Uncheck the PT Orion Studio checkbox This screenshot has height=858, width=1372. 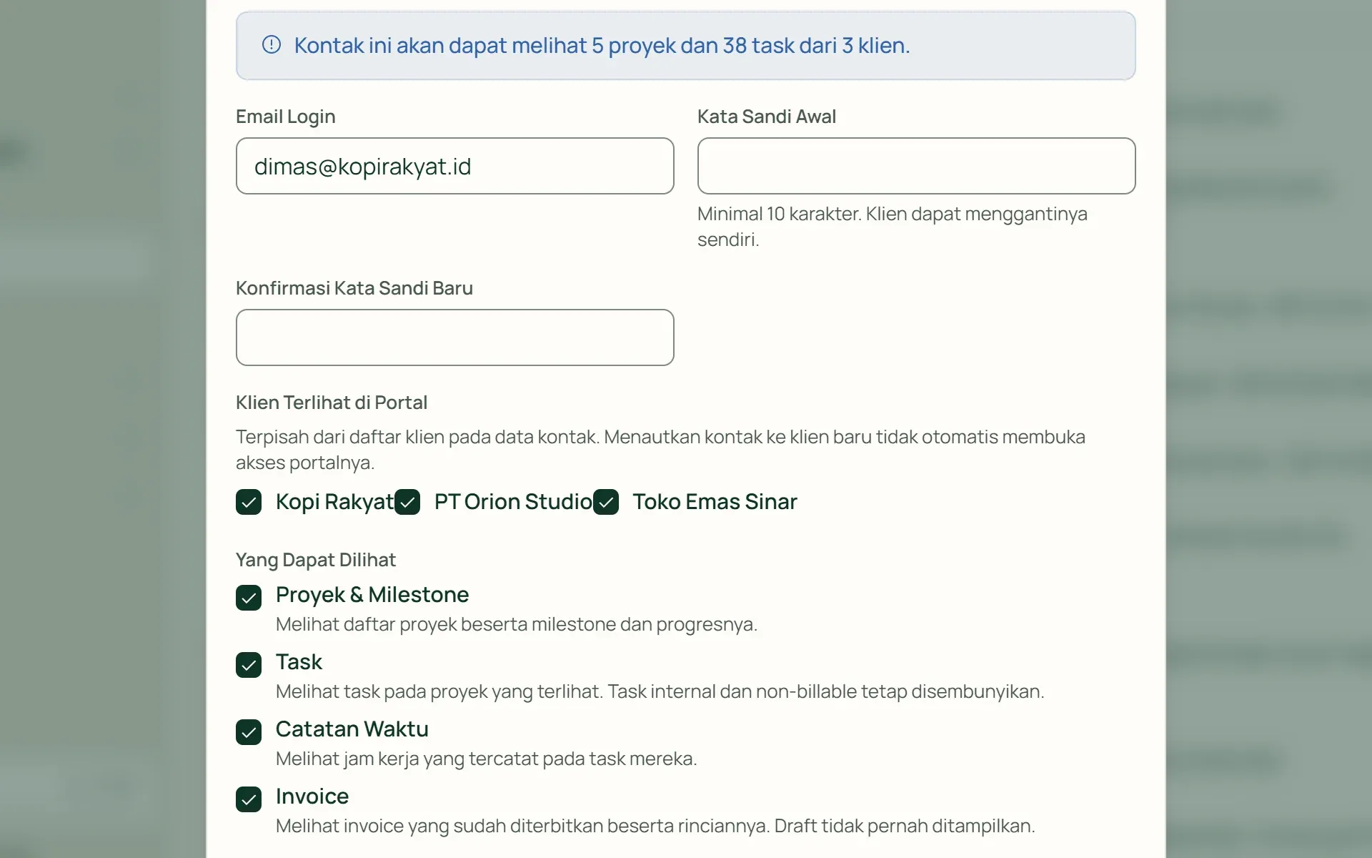click(407, 502)
